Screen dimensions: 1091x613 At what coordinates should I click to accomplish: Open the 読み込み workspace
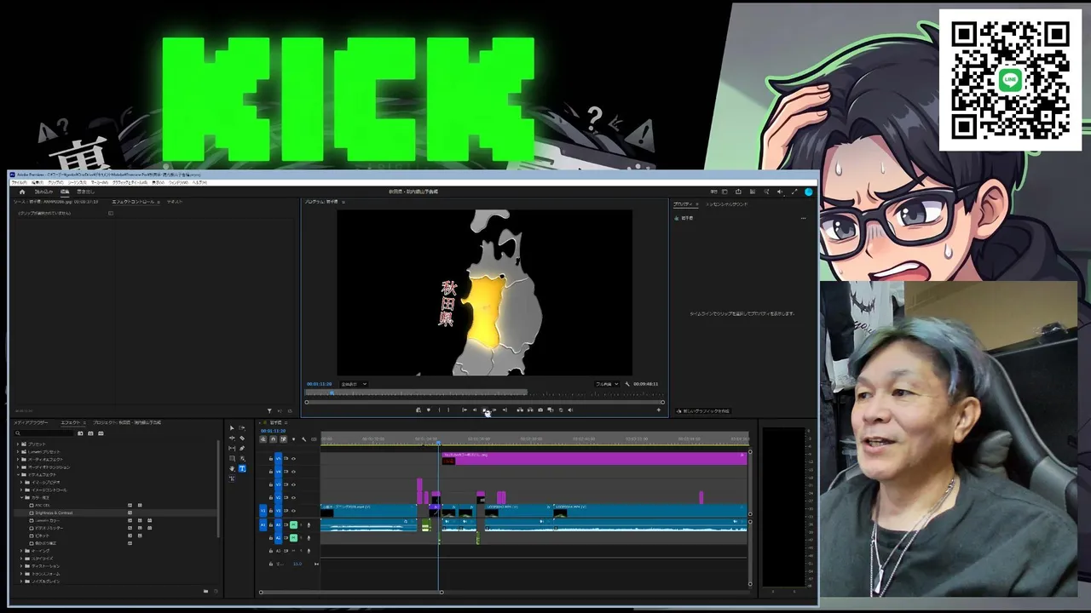(43, 192)
